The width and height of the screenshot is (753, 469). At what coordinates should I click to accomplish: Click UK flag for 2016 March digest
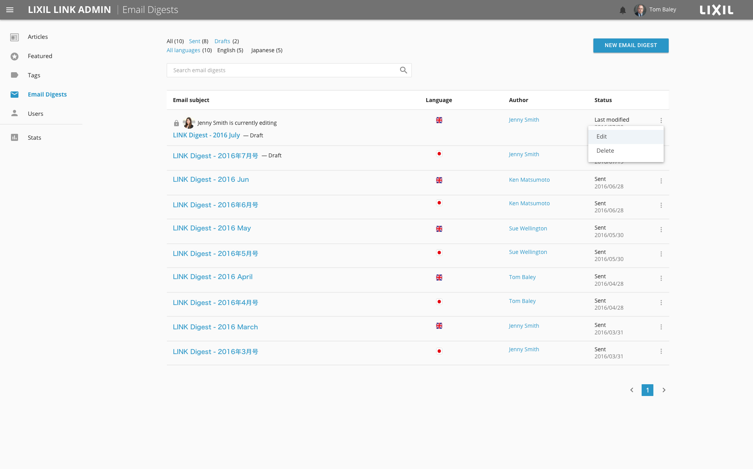point(439,326)
